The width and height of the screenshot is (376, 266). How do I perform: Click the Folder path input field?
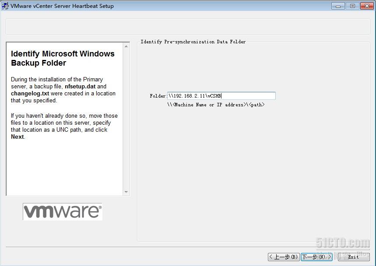(221, 96)
